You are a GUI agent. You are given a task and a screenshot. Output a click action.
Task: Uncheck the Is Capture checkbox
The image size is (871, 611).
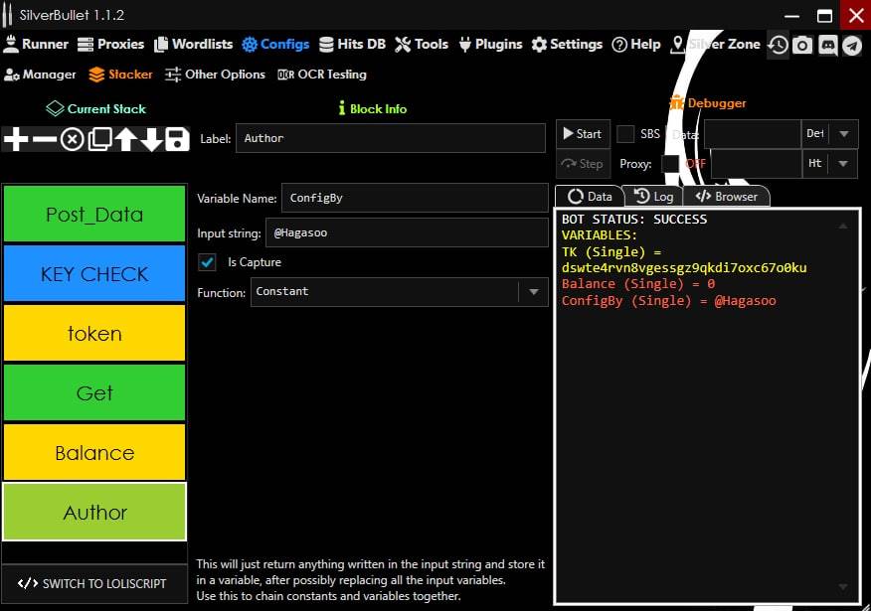[208, 262]
